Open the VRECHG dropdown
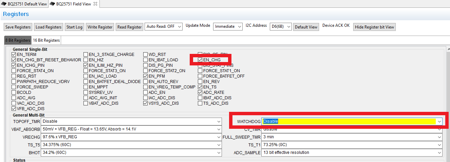This screenshot has width=450, height=162. (x=131, y=137)
